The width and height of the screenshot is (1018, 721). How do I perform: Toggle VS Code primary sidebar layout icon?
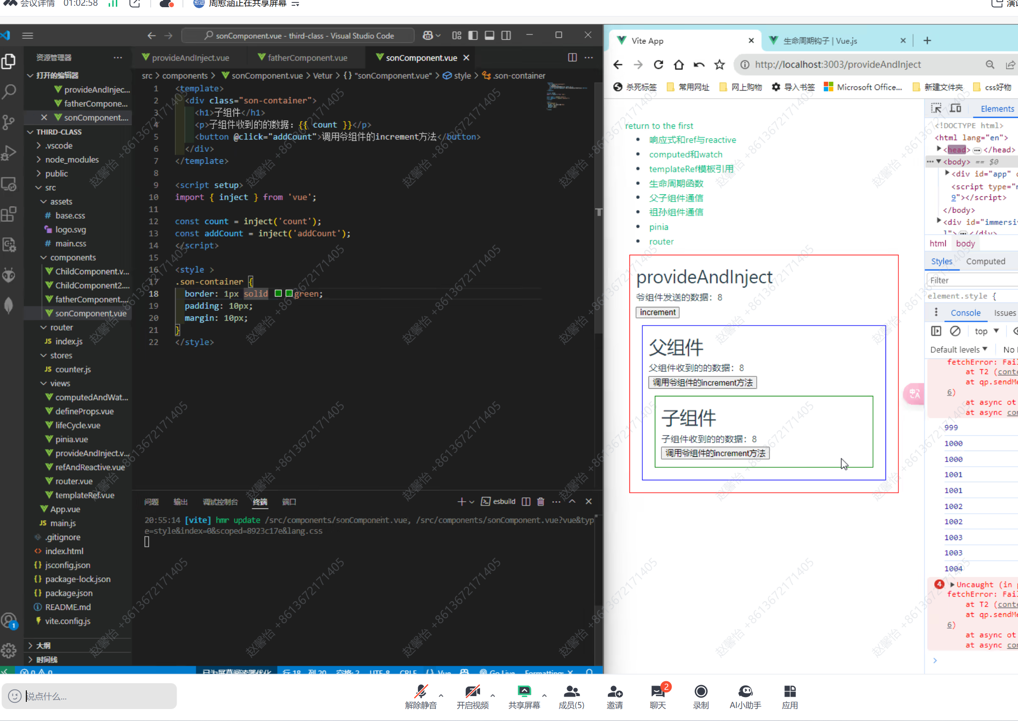pos(473,35)
